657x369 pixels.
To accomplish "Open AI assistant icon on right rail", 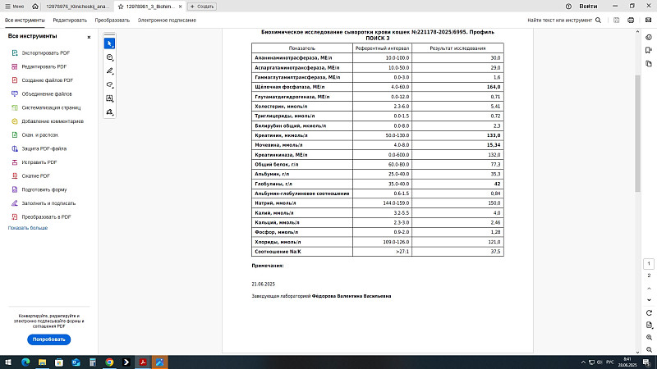I will tap(649, 37).
